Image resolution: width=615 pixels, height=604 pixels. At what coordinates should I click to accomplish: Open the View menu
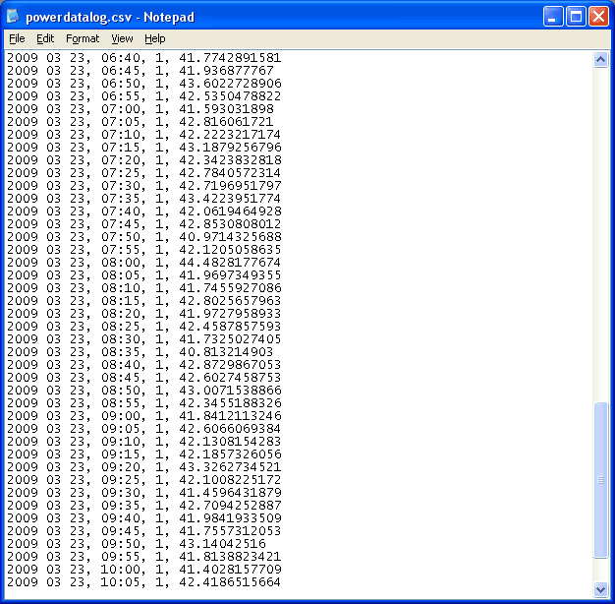122,38
